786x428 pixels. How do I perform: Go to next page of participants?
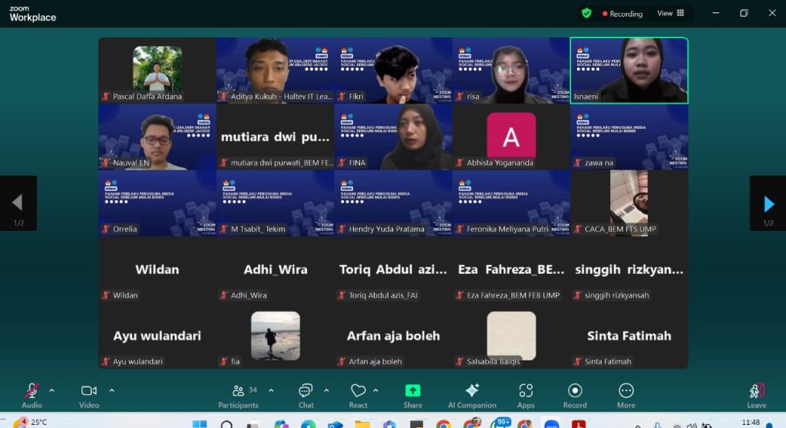coord(768,203)
